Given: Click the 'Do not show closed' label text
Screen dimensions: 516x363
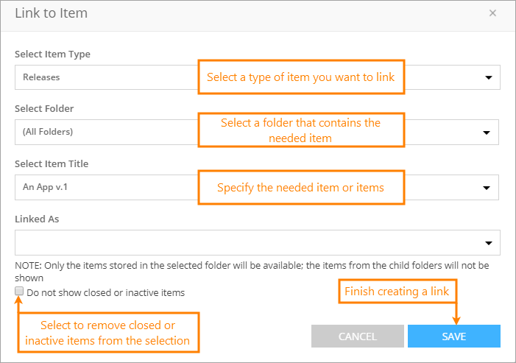Looking at the screenshot, I should [x=105, y=293].
